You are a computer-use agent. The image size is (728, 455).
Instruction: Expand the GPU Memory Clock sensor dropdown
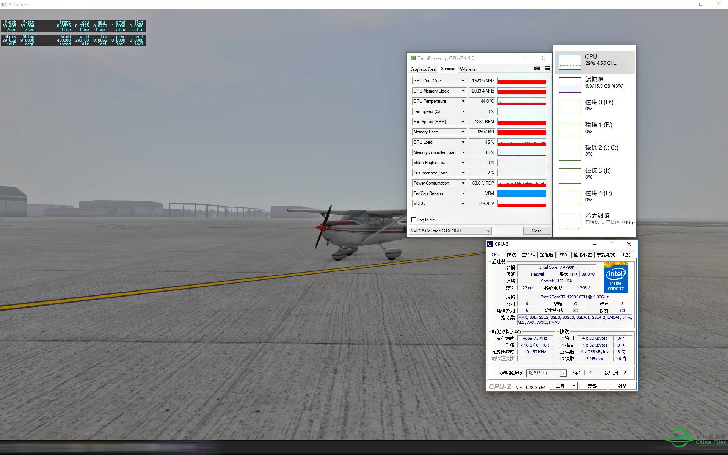click(463, 91)
